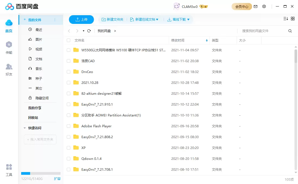Check the DrvCeo row checkbox
This screenshot has width=298, height=184.
pyautogui.click(x=69, y=72)
